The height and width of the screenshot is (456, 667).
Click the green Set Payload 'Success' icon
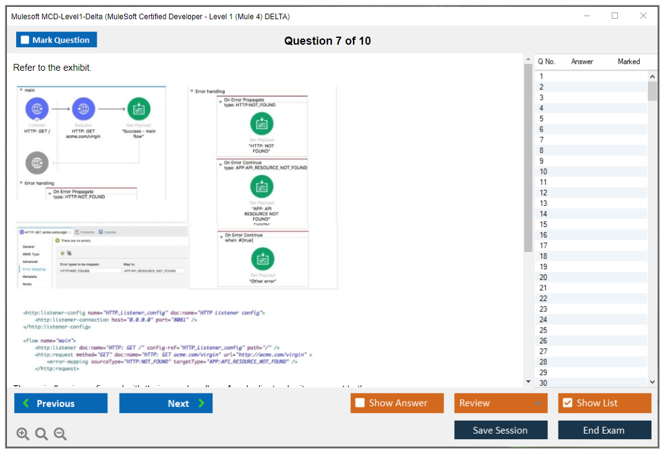click(x=138, y=109)
